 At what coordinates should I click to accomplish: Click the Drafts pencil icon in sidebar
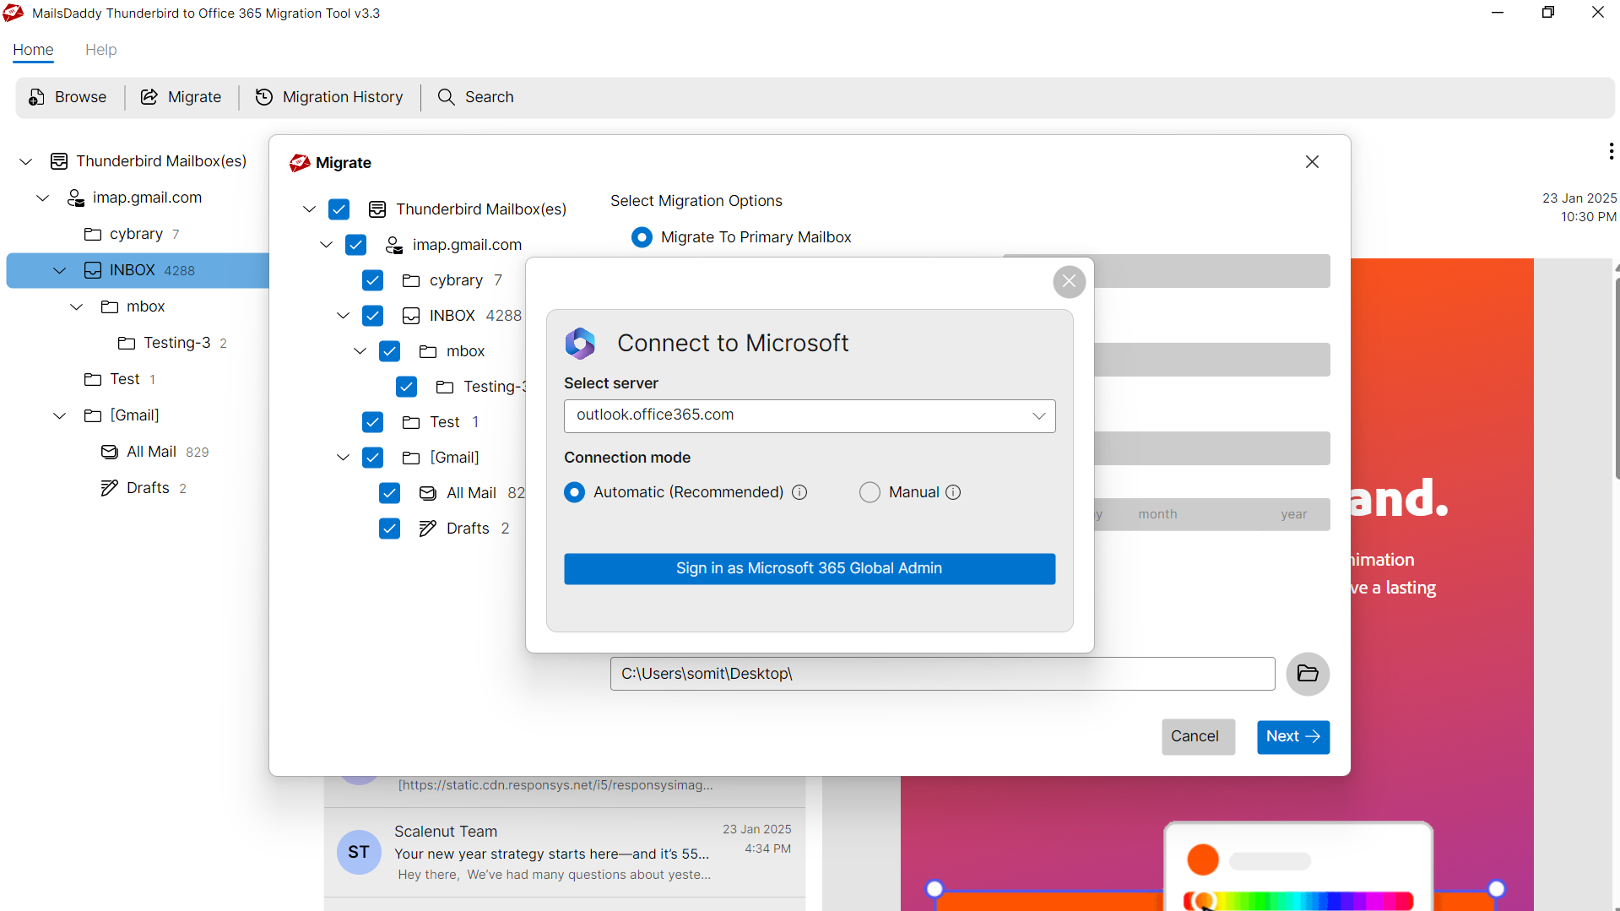point(110,488)
